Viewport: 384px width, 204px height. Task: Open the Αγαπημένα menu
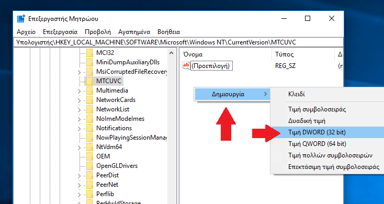click(x=134, y=32)
